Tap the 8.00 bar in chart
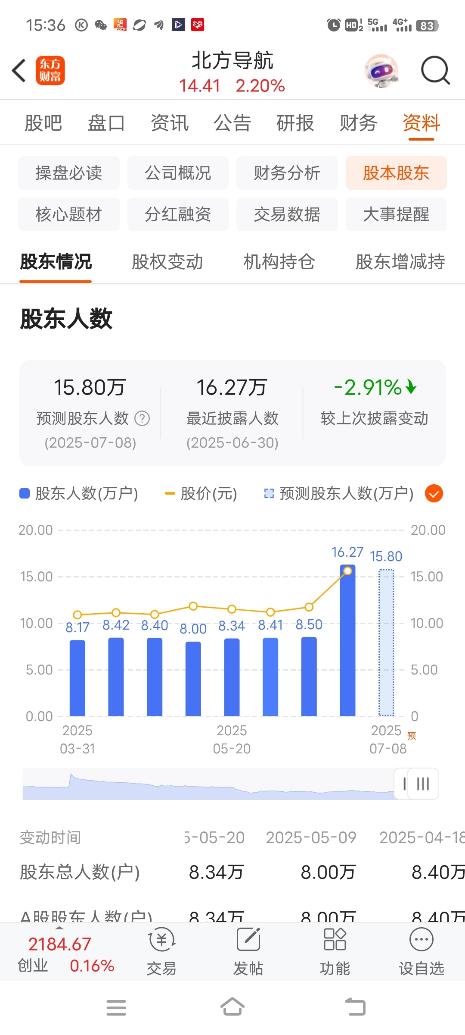 193,679
